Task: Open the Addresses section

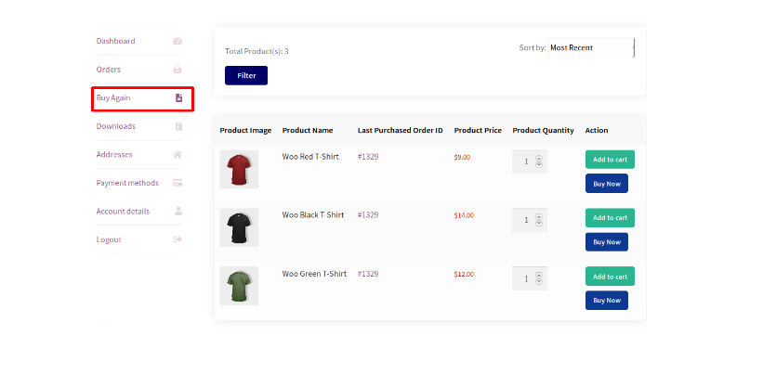Action: 114,155
